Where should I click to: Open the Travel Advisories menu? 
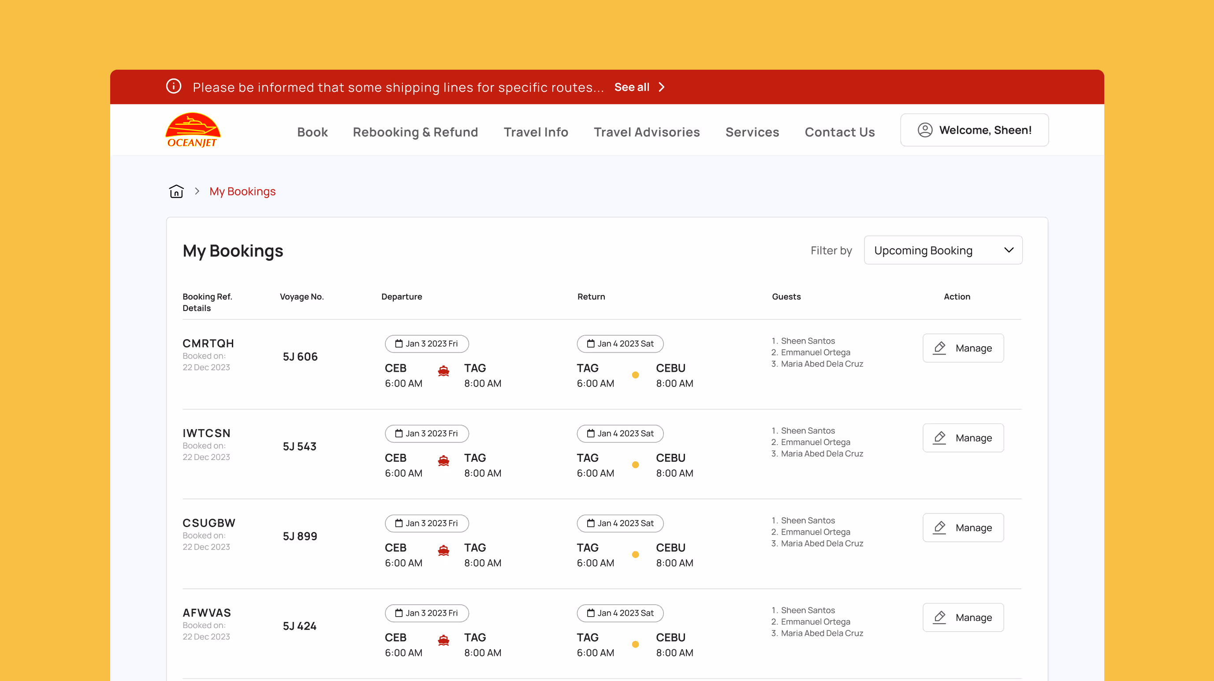click(x=647, y=132)
